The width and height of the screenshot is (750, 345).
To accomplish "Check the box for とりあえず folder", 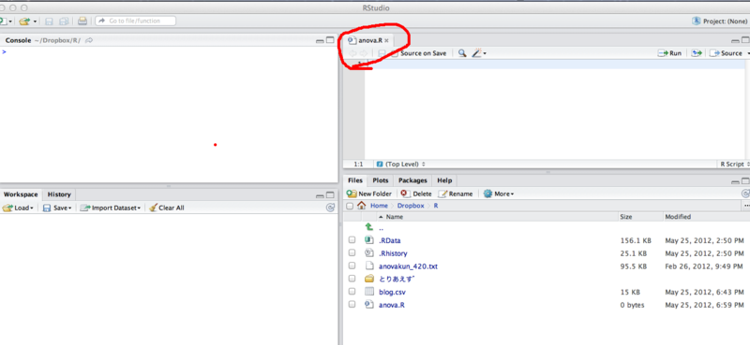I will pos(352,279).
